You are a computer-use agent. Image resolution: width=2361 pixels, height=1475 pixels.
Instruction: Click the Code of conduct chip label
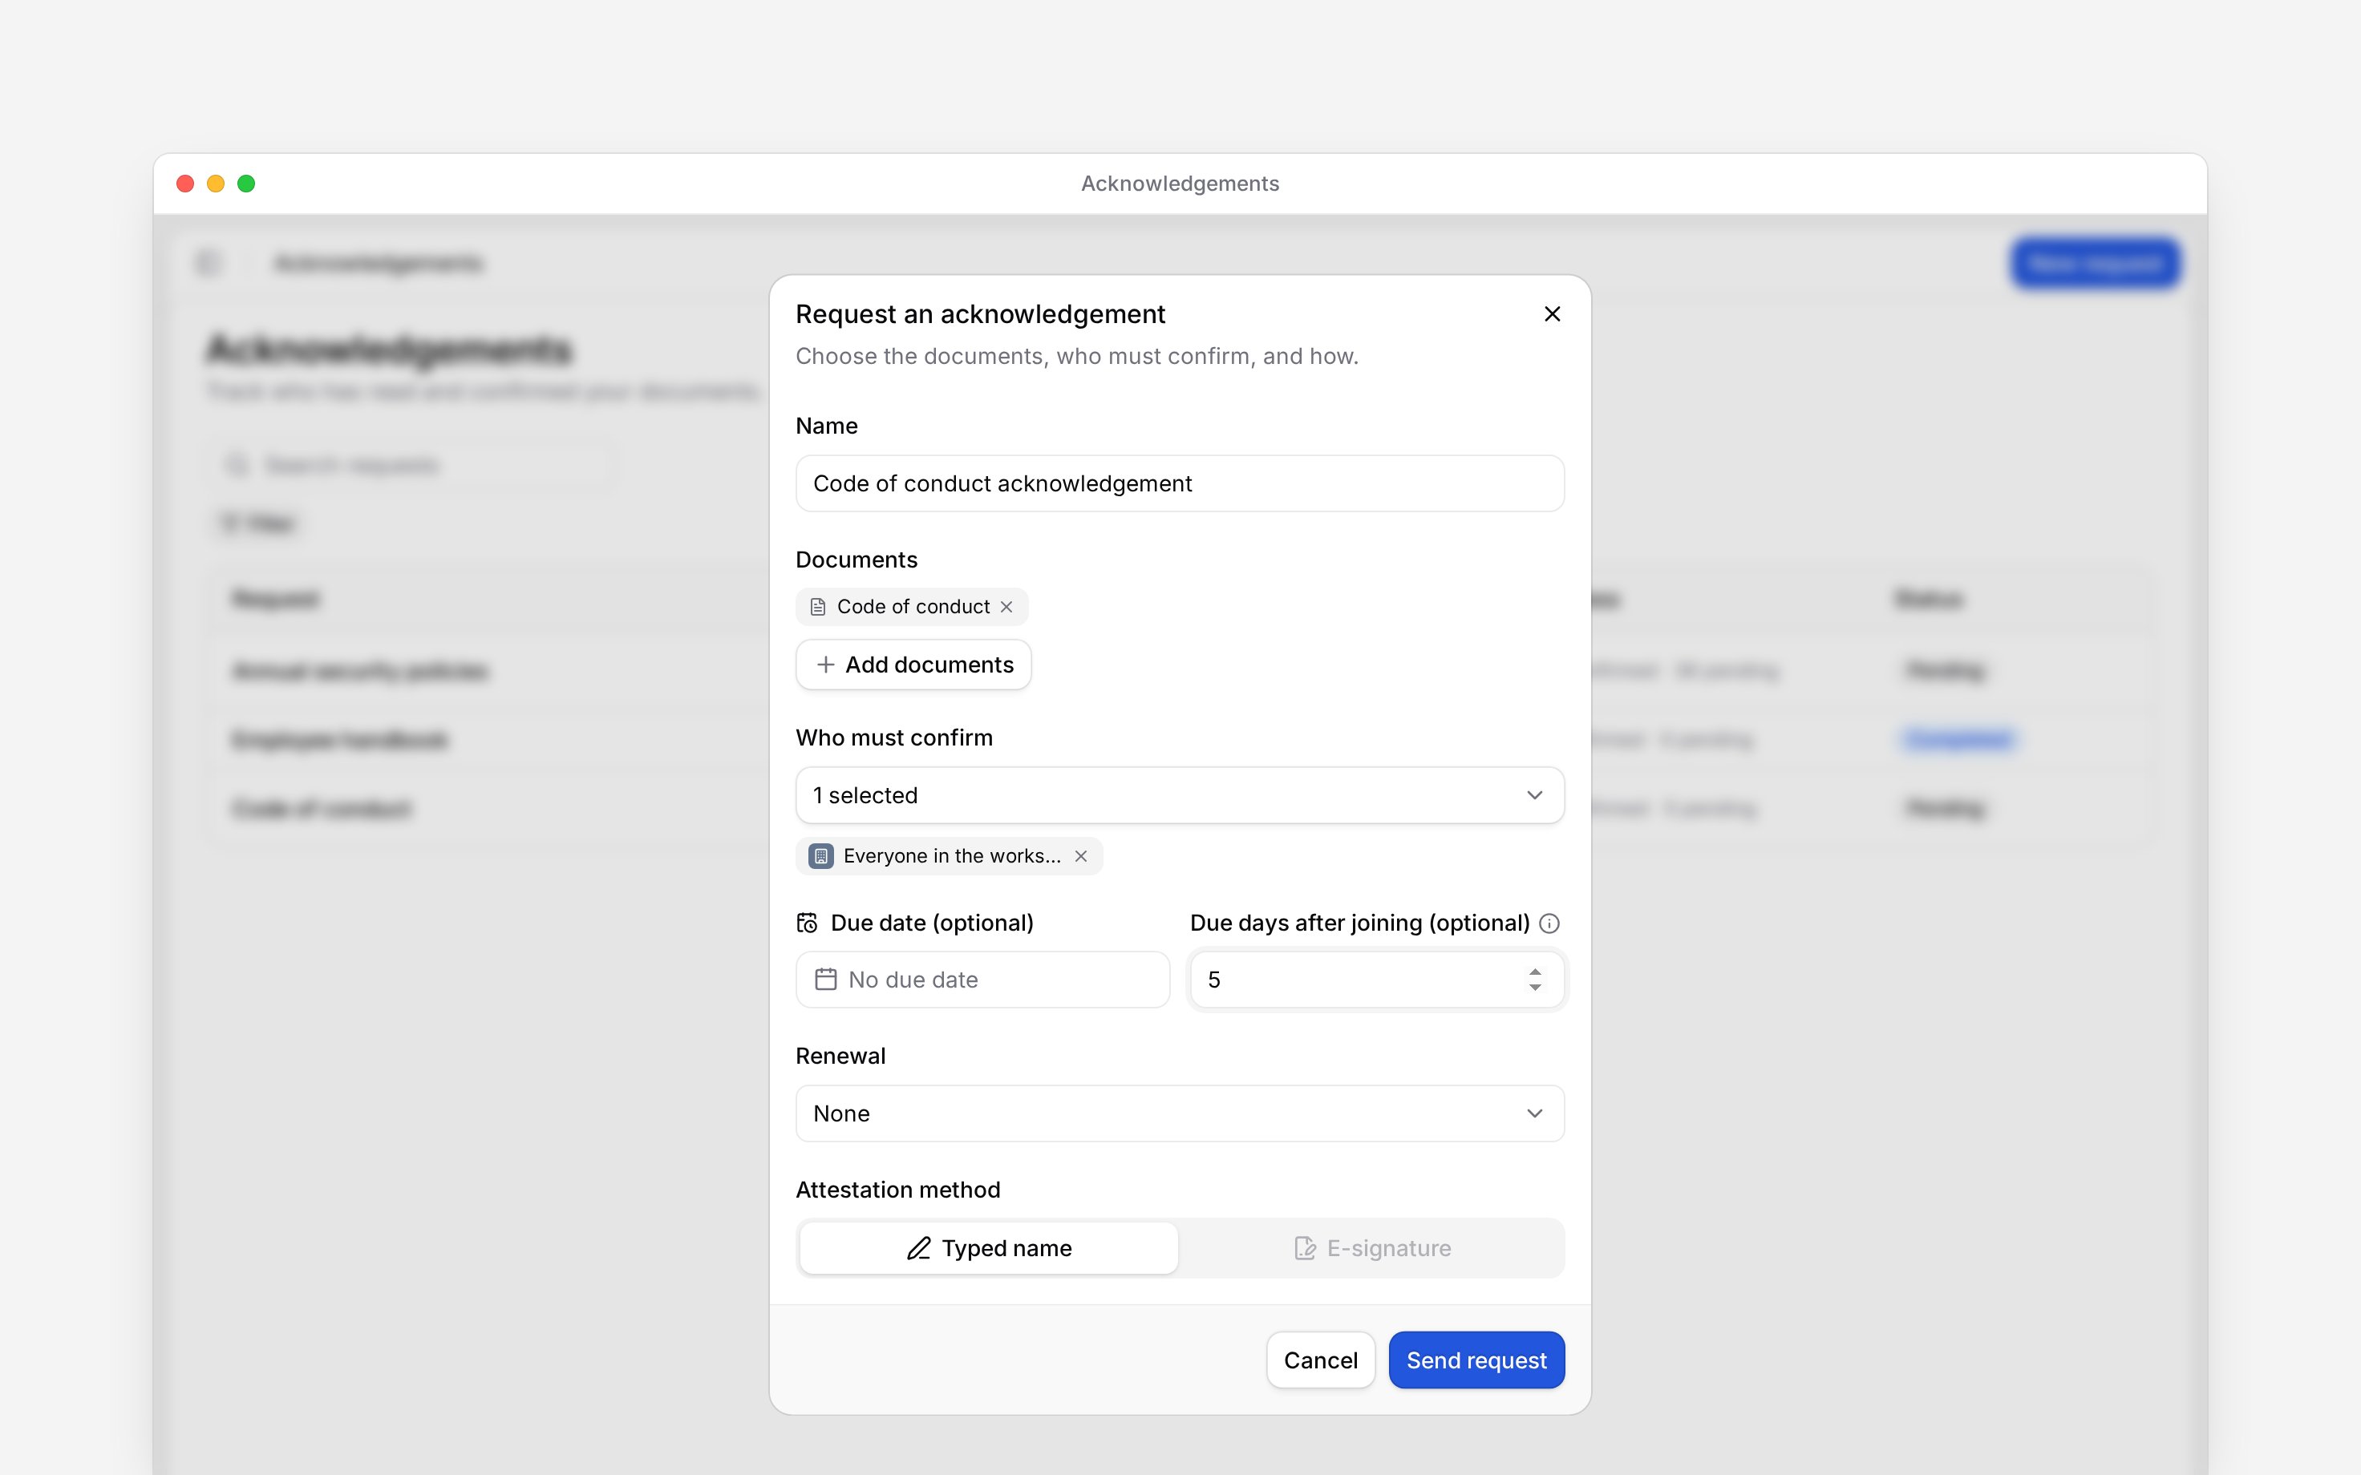913,607
